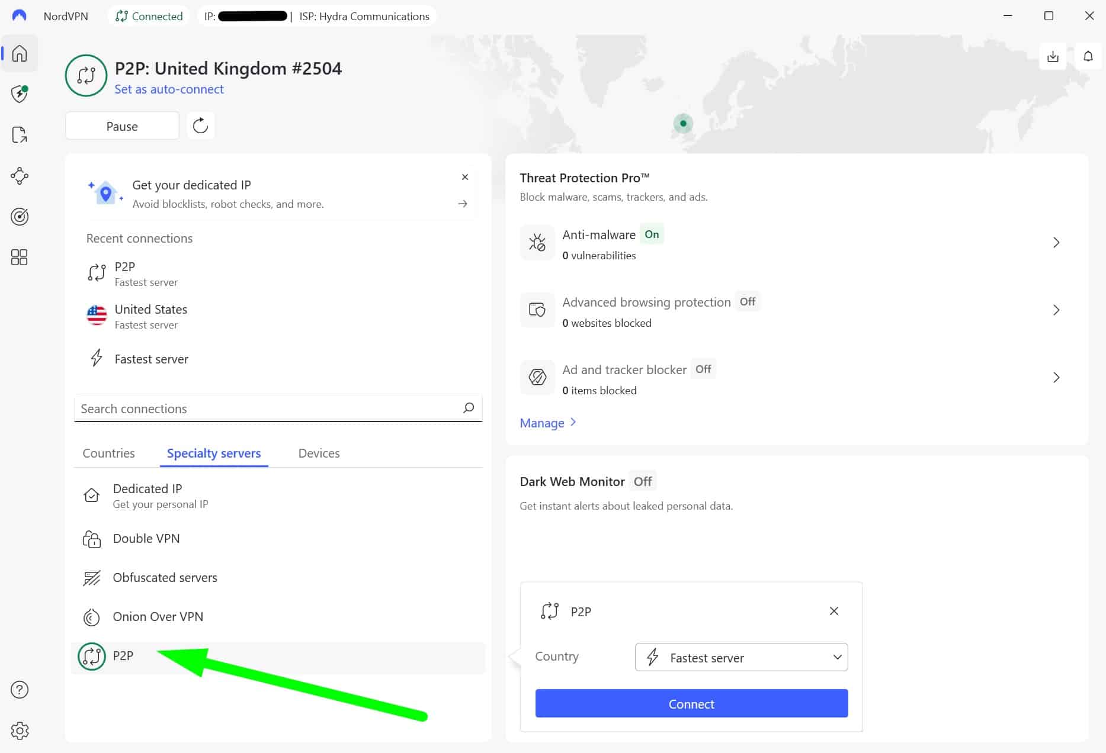
Task: Click the Threat Protection Pro heading
Action: [x=585, y=178]
